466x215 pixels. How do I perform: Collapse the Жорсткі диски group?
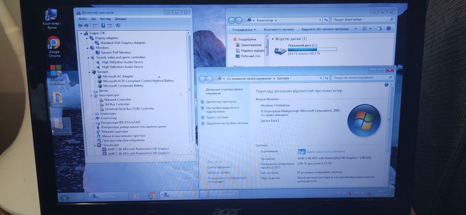(272, 39)
